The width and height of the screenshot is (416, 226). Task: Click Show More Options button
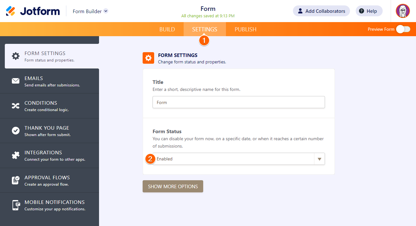[173, 186]
